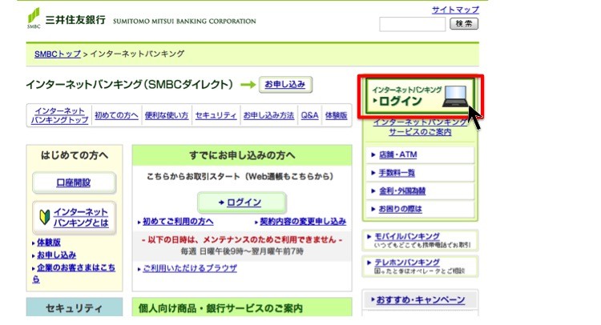Image resolution: width=601 pixels, height=325 pixels.
Task: Click the green arrow icon beside heading
Action: coord(248,85)
